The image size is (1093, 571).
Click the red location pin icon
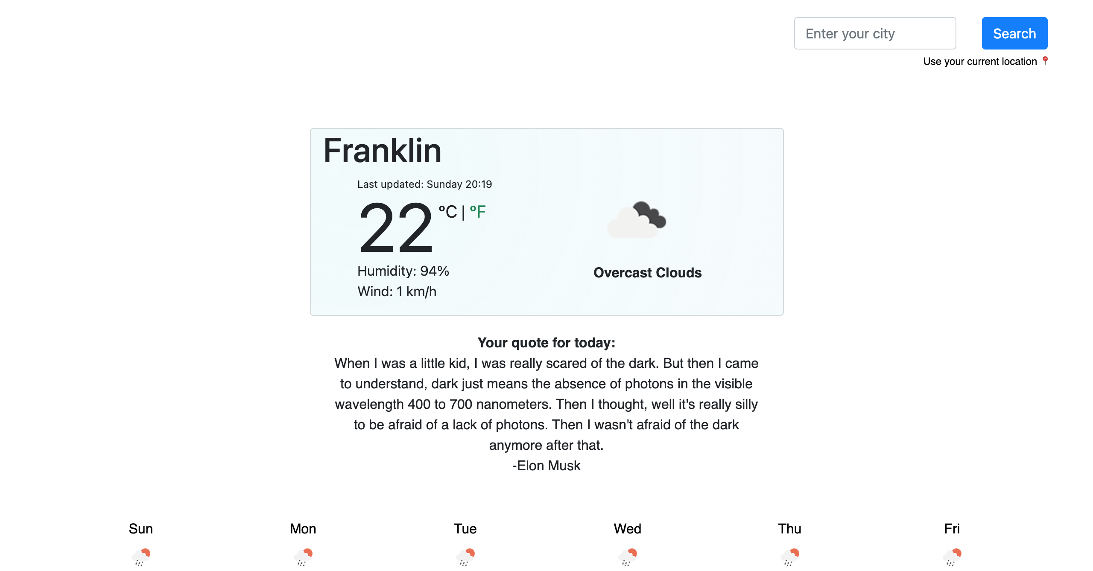(1045, 61)
